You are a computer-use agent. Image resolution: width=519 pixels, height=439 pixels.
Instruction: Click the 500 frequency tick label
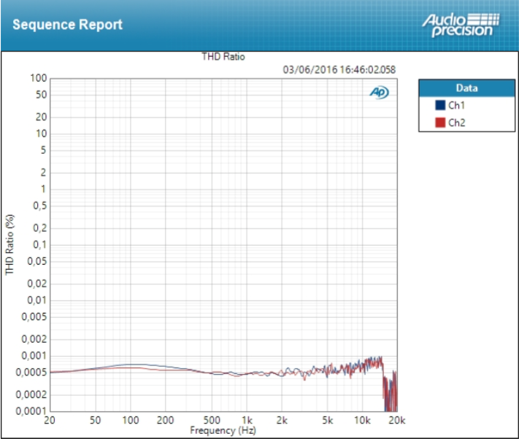(x=212, y=420)
